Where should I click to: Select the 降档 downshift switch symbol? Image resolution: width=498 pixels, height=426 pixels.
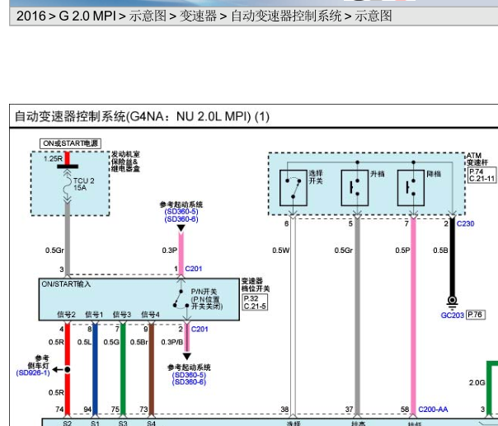(411, 188)
